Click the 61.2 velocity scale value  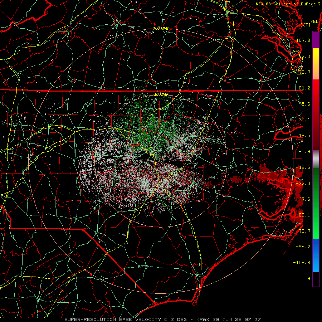click(304, 88)
